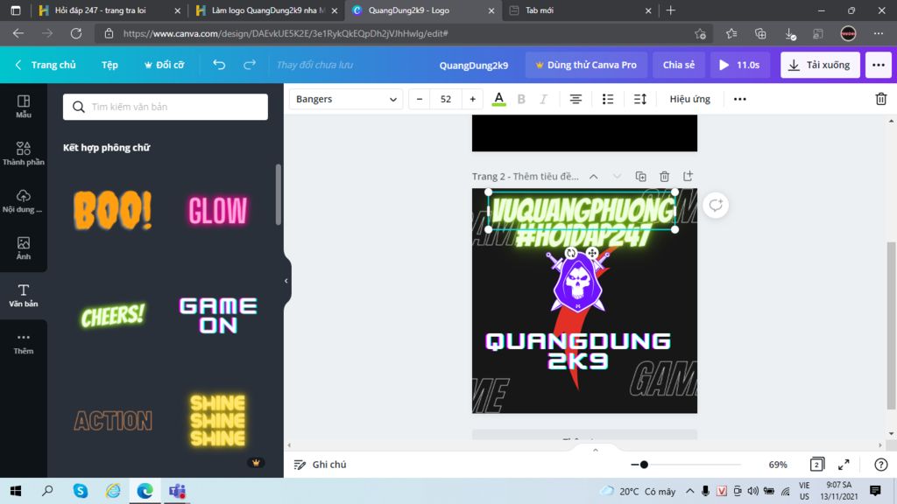Open the help question mark
This screenshot has height=504, width=897.
point(881,465)
